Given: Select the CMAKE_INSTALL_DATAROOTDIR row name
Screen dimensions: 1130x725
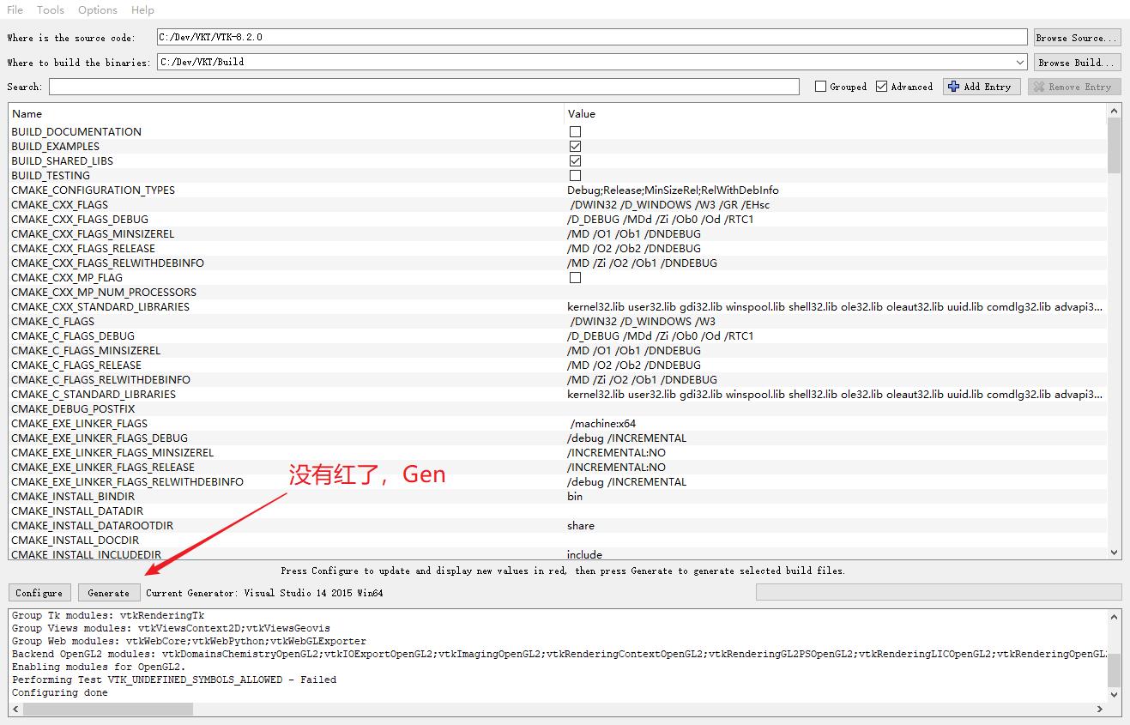Looking at the screenshot, I should 92,525.
